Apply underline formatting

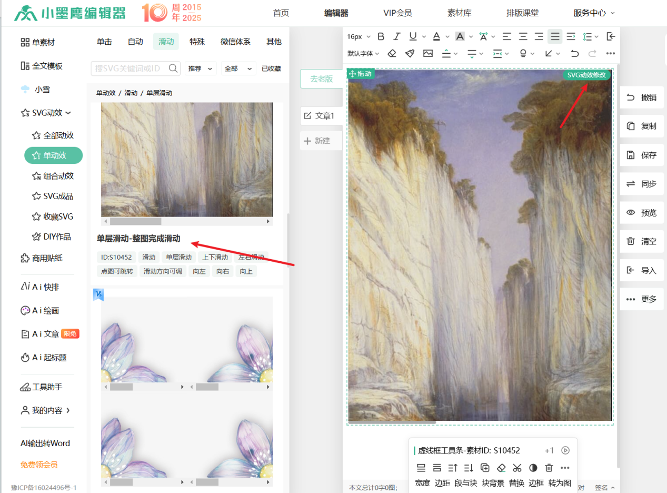[x=413, y=36]
